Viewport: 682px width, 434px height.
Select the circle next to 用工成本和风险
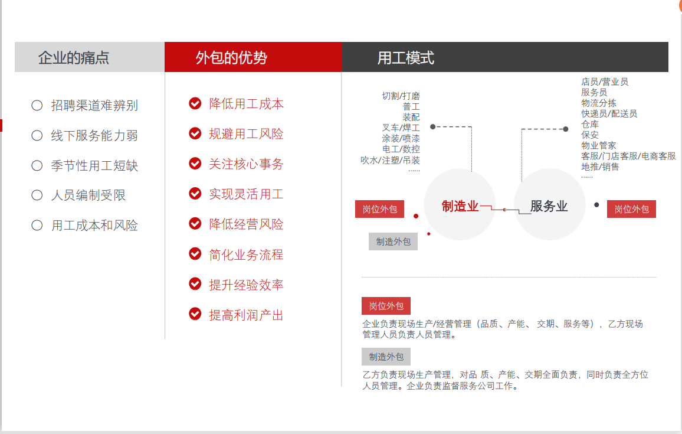[37, 226]
